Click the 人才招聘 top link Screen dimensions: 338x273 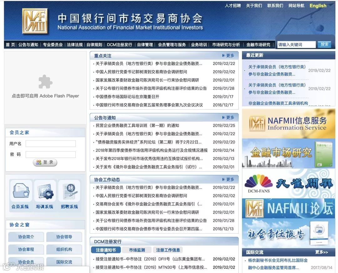(233, 6)
